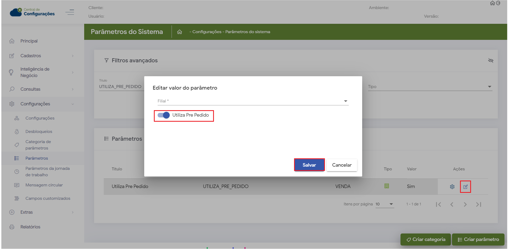Open the items per page dropdown
This screenshot has width=508, height=249.
pos(385,204)
